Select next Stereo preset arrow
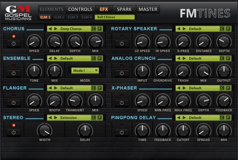This screenshot has width=238, height=160. pos(56,118)
